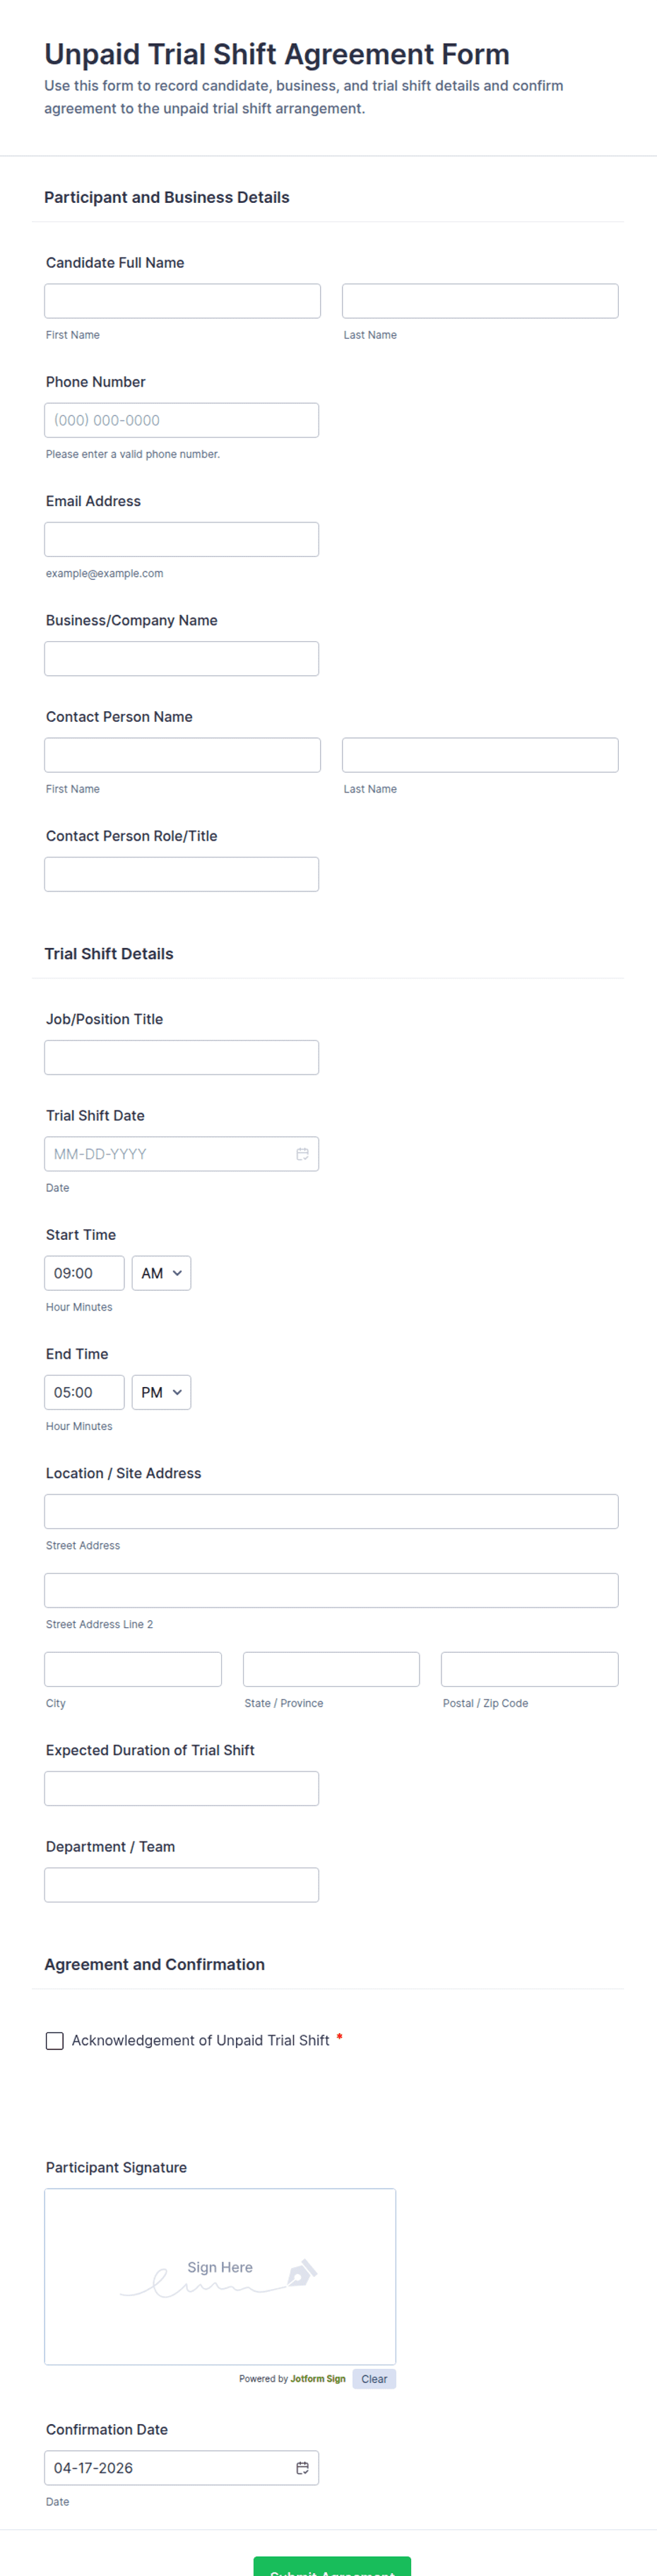The width and height of the screenshot is (657, 2576).
Task: Click the Street Address Line 2 field
Action: click(x=331, y=1590)
